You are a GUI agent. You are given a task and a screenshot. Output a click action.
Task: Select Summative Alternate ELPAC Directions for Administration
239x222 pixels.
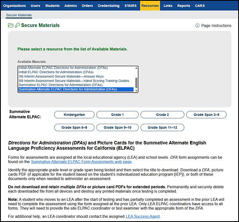pyautogui.click(x=76, y=89)
